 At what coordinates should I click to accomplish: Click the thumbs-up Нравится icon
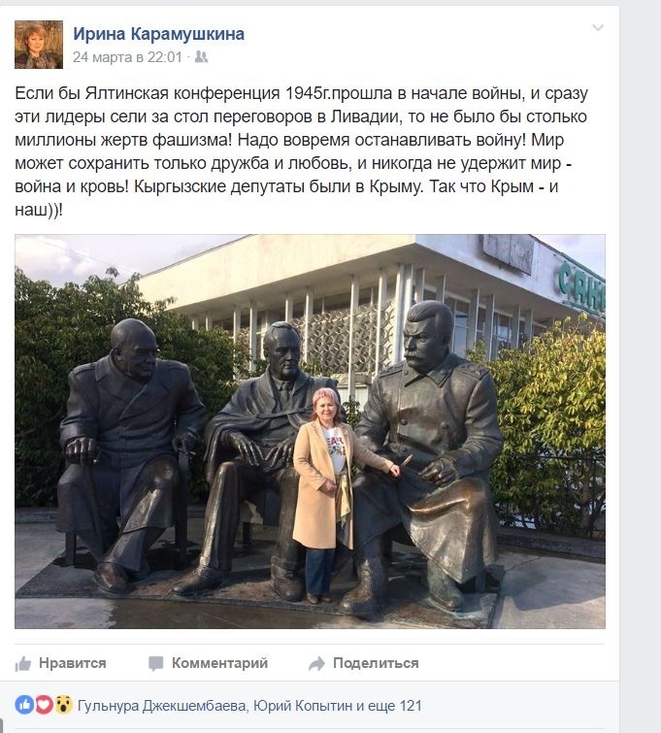pyautogui.click(x=23, y=663)
